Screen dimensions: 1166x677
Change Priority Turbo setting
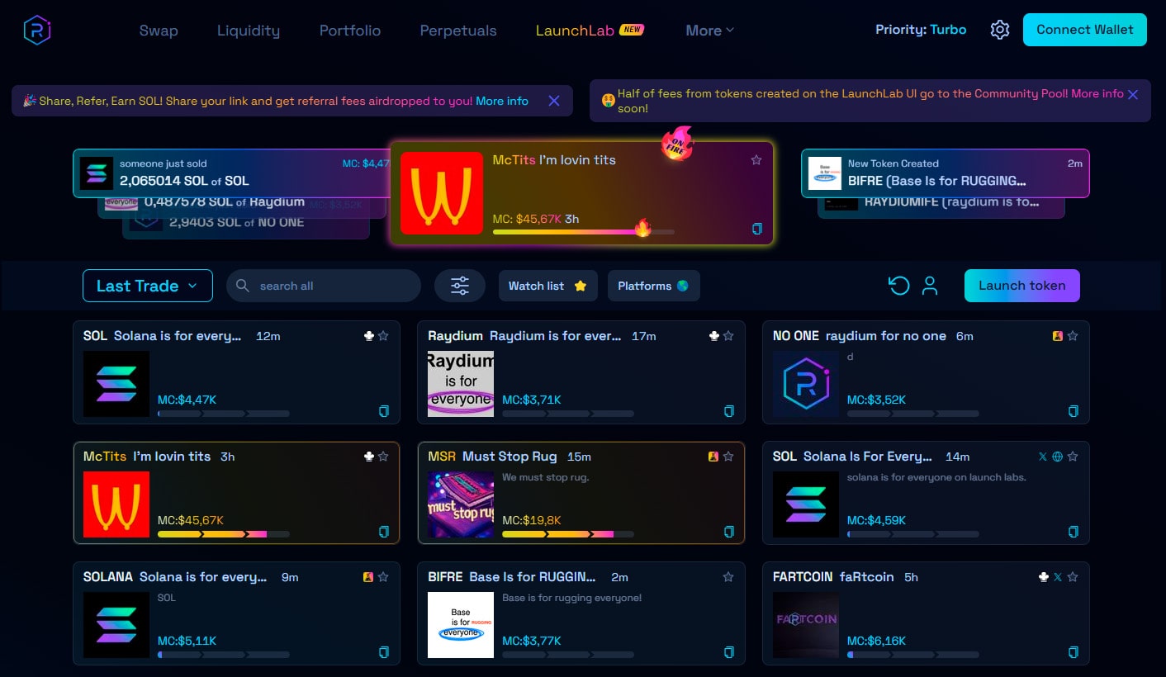tap(921, 30)
